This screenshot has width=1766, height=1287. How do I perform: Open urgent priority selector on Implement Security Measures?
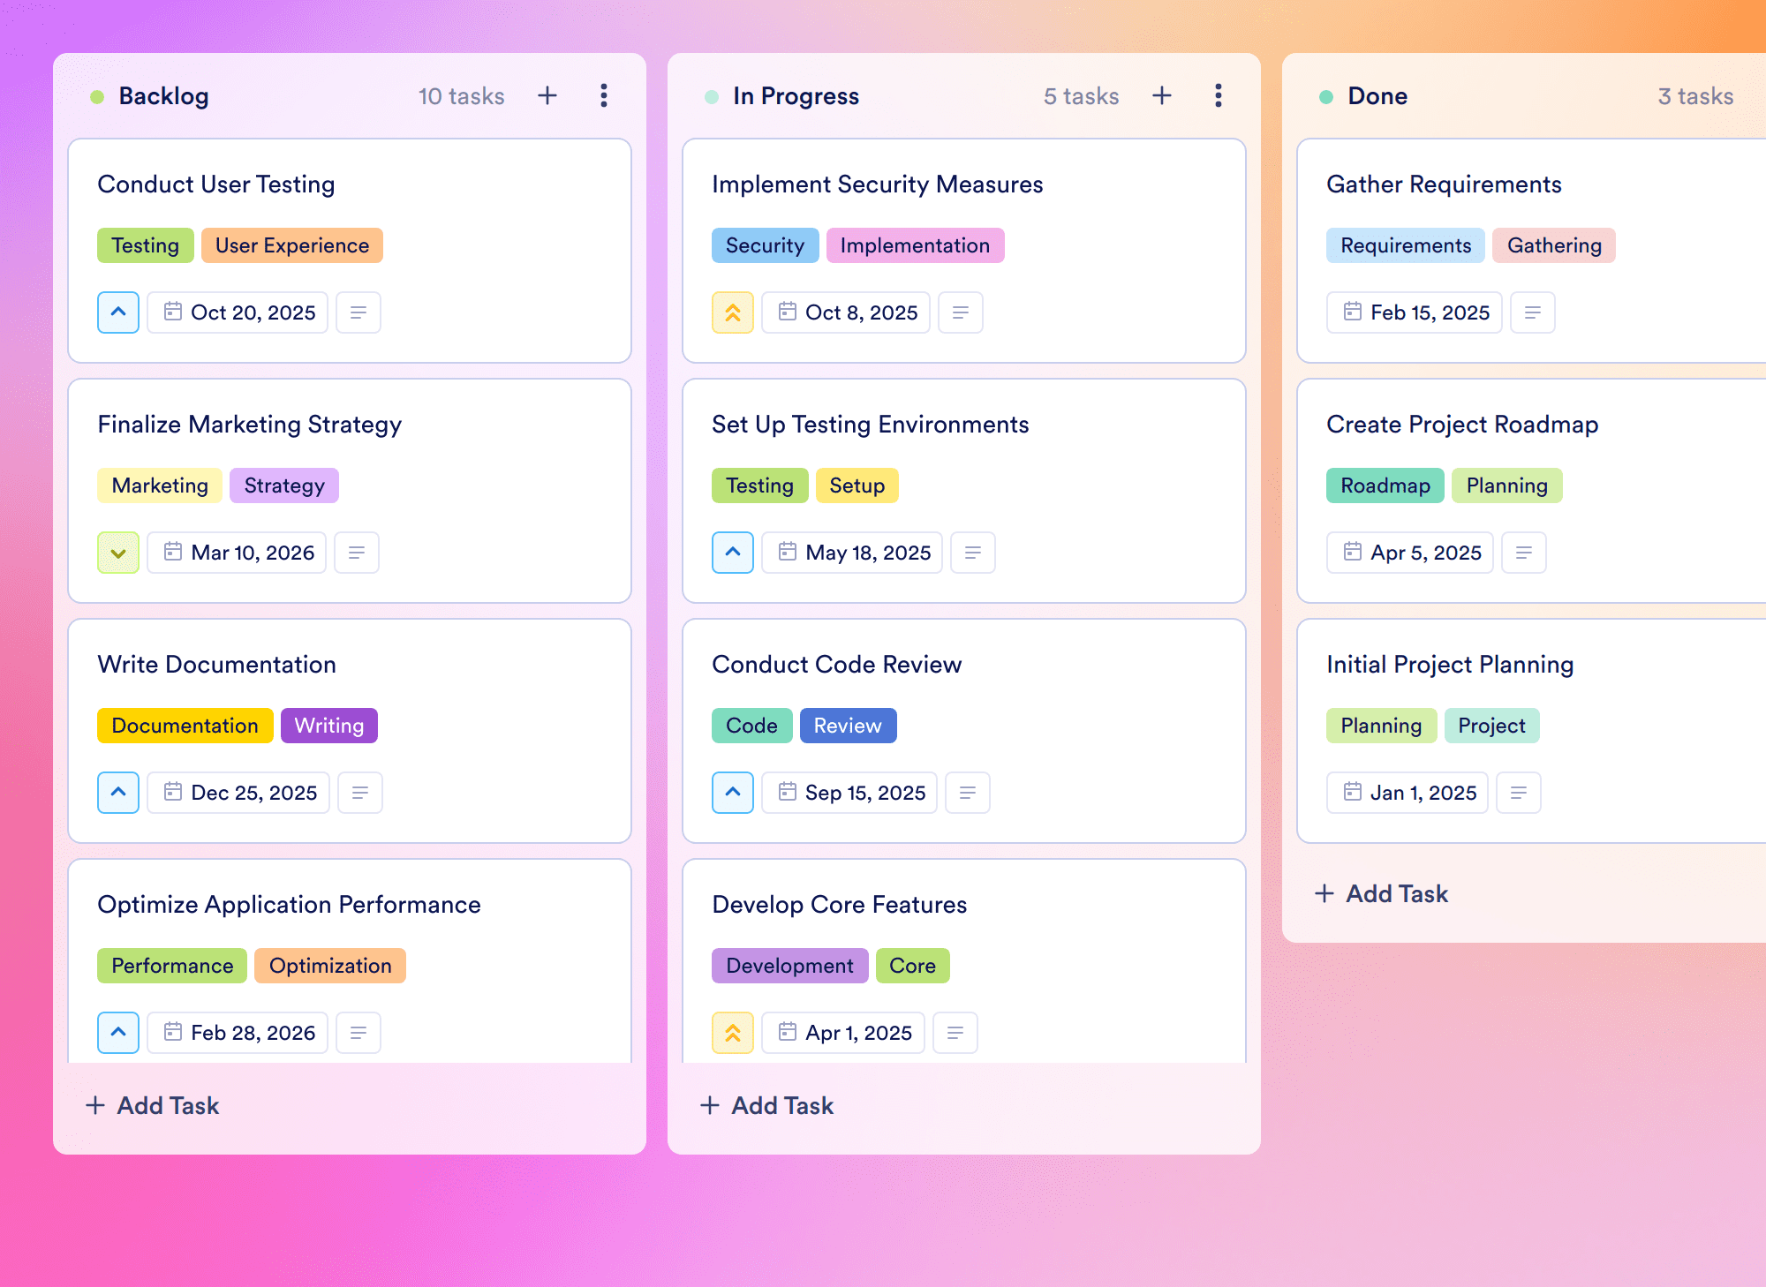pyautogui.click(x=733, y=312)
